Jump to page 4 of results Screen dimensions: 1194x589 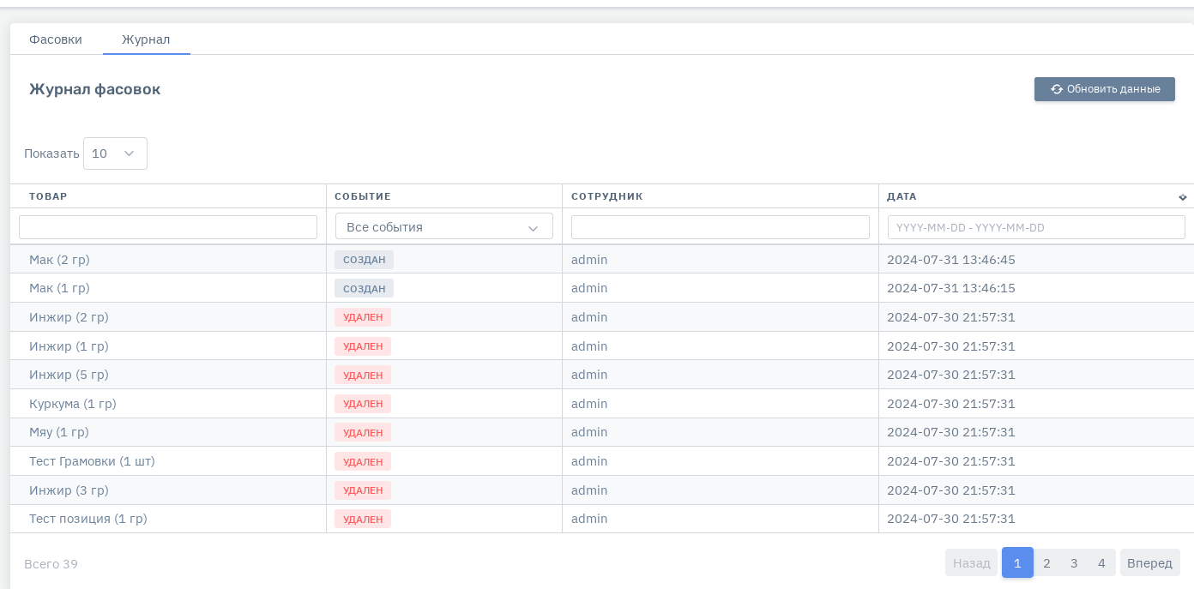(x=1101, y=562)
